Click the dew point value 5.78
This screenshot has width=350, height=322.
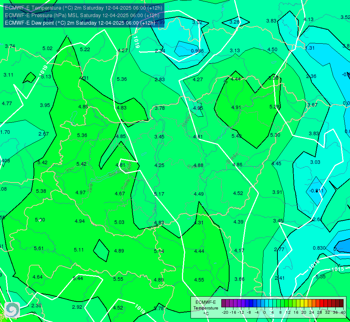(x=159, y=308)
